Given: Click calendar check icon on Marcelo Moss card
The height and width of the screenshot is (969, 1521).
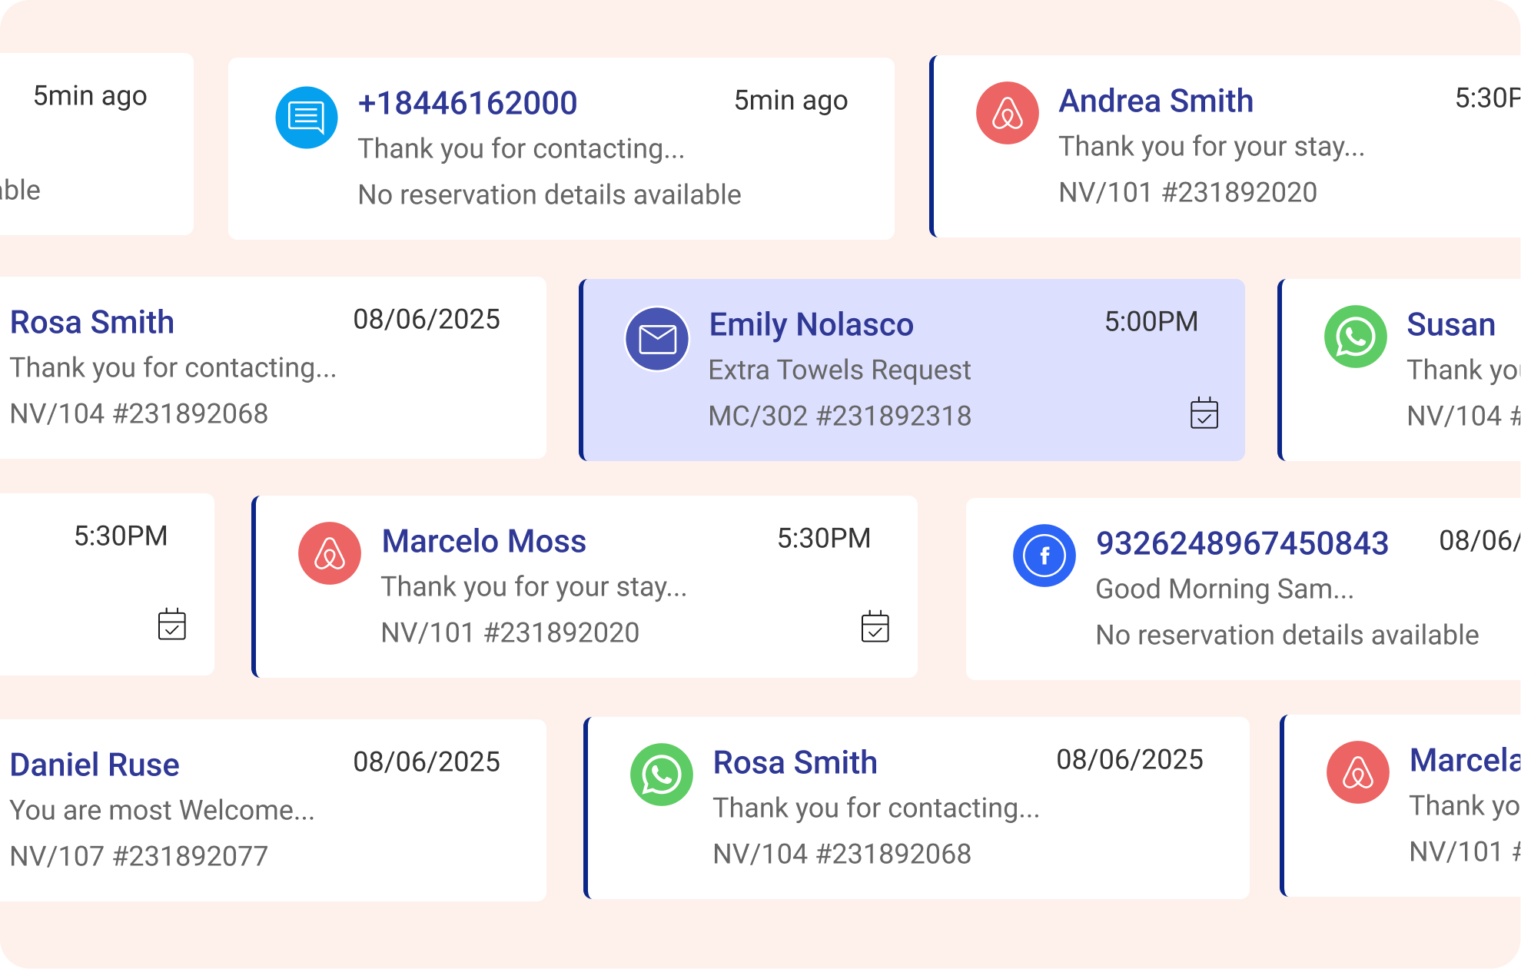Looking at the screenshot, I should [x=875, y=627].
